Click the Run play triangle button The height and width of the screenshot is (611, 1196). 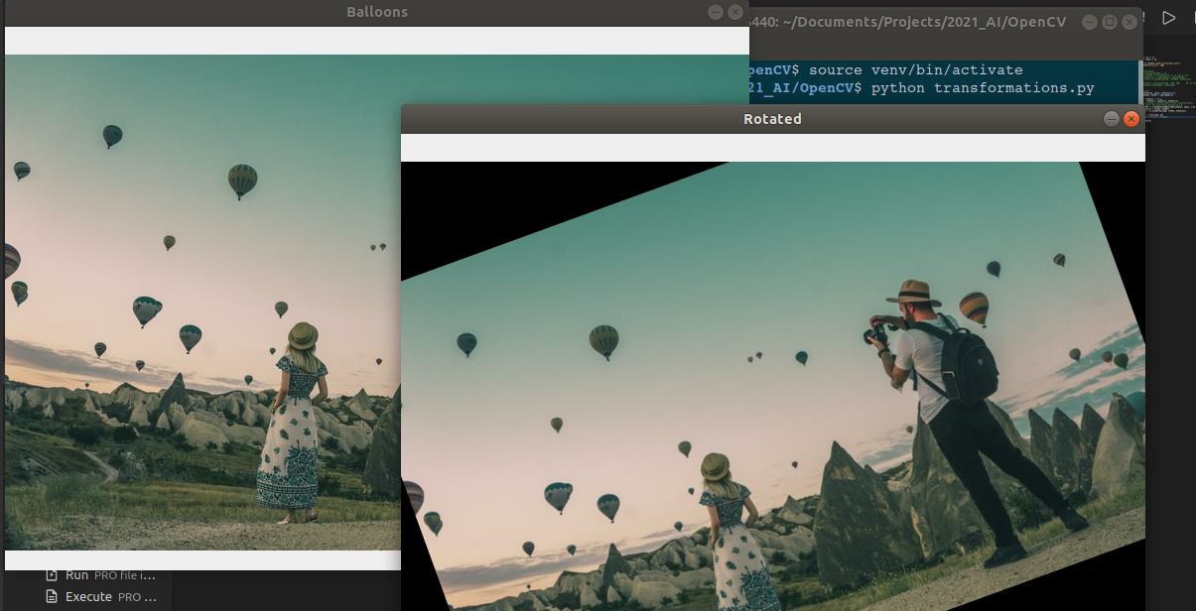[x=1168, y=17]
